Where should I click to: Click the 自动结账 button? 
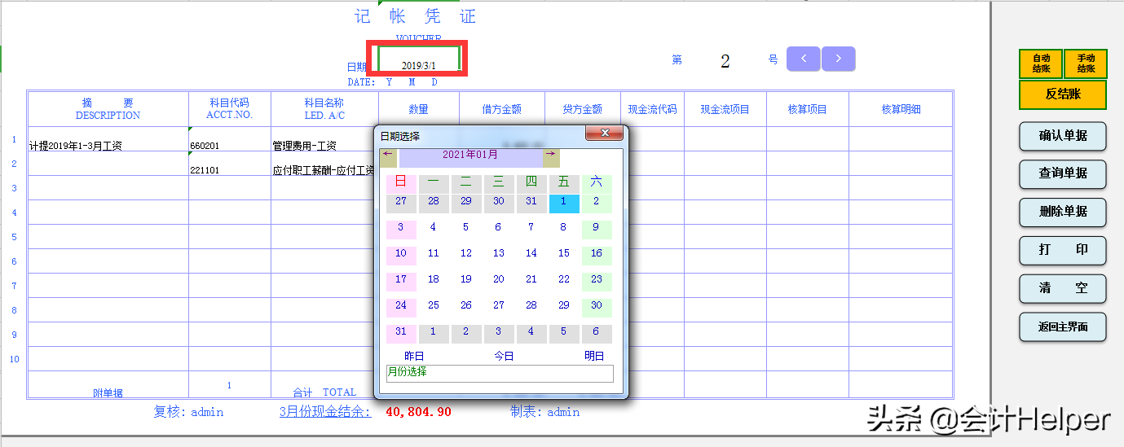(x=1041, y=64)
